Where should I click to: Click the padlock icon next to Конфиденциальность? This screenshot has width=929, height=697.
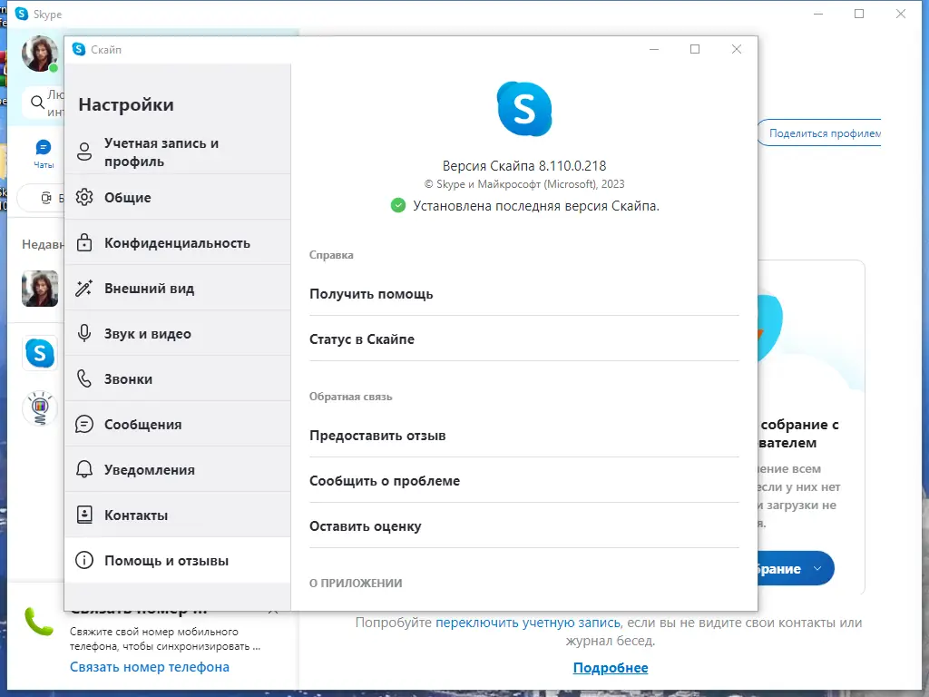pos(84,242)
